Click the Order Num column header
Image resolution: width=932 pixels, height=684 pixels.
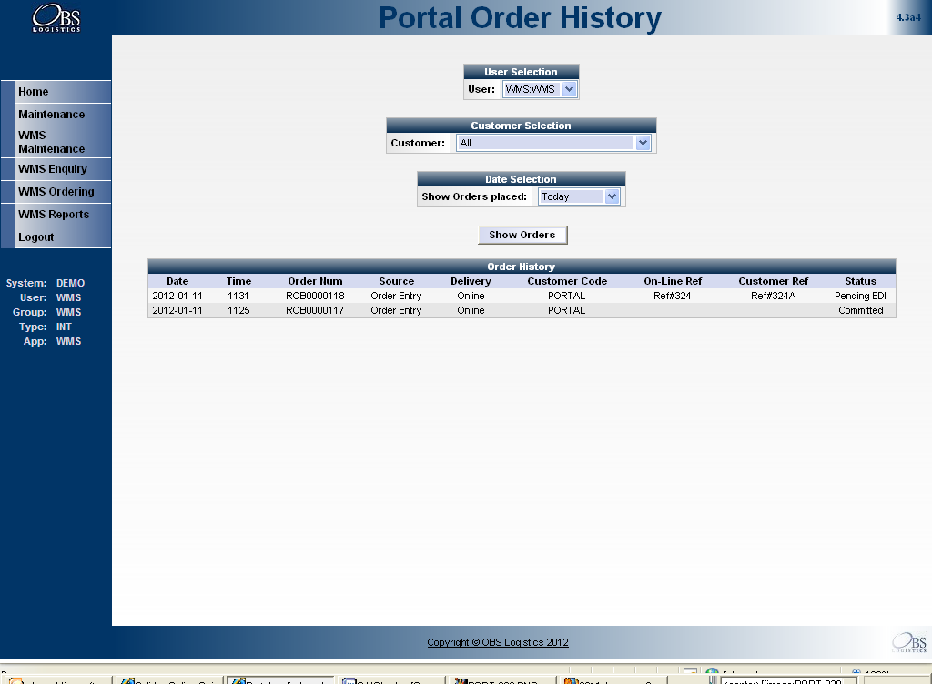tap(315, 281)
